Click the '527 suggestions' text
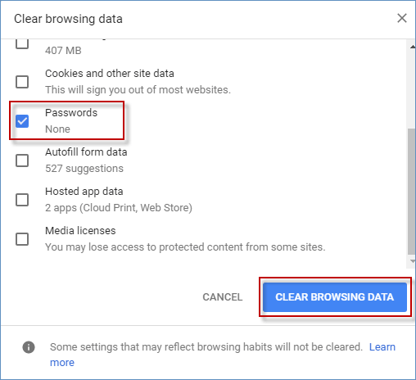This screenshot has width=416, height=380. [84, 169]
